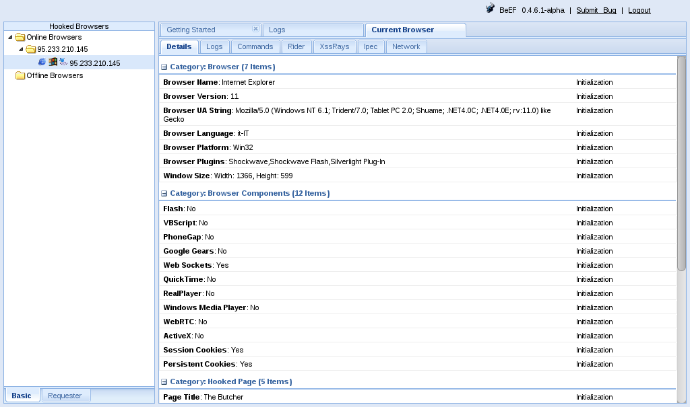Click the Window Size row
Screen dimensions: 690x407
tap(418, 176)
